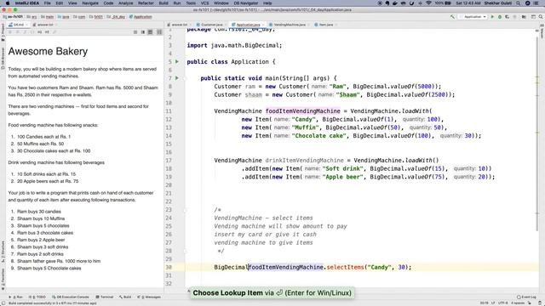Open macOS Spotlight search icon
This screenshot has height=306, width=545.
(519, 3)
